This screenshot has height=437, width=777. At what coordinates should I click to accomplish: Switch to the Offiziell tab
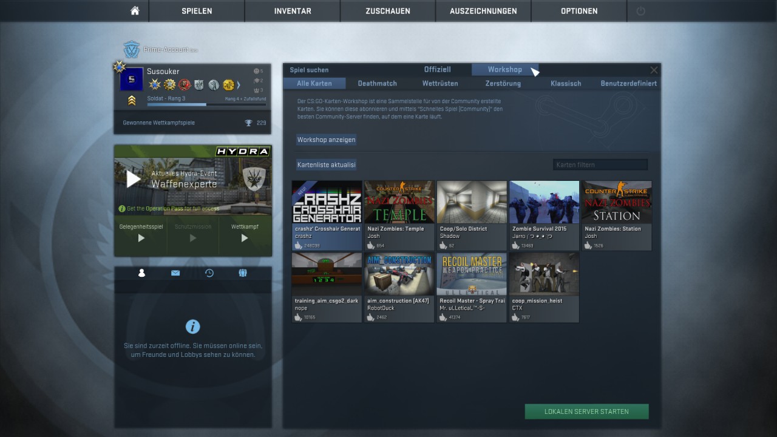tap(438, 70)
